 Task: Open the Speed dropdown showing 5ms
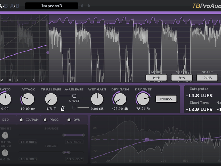tap(182, 77)
